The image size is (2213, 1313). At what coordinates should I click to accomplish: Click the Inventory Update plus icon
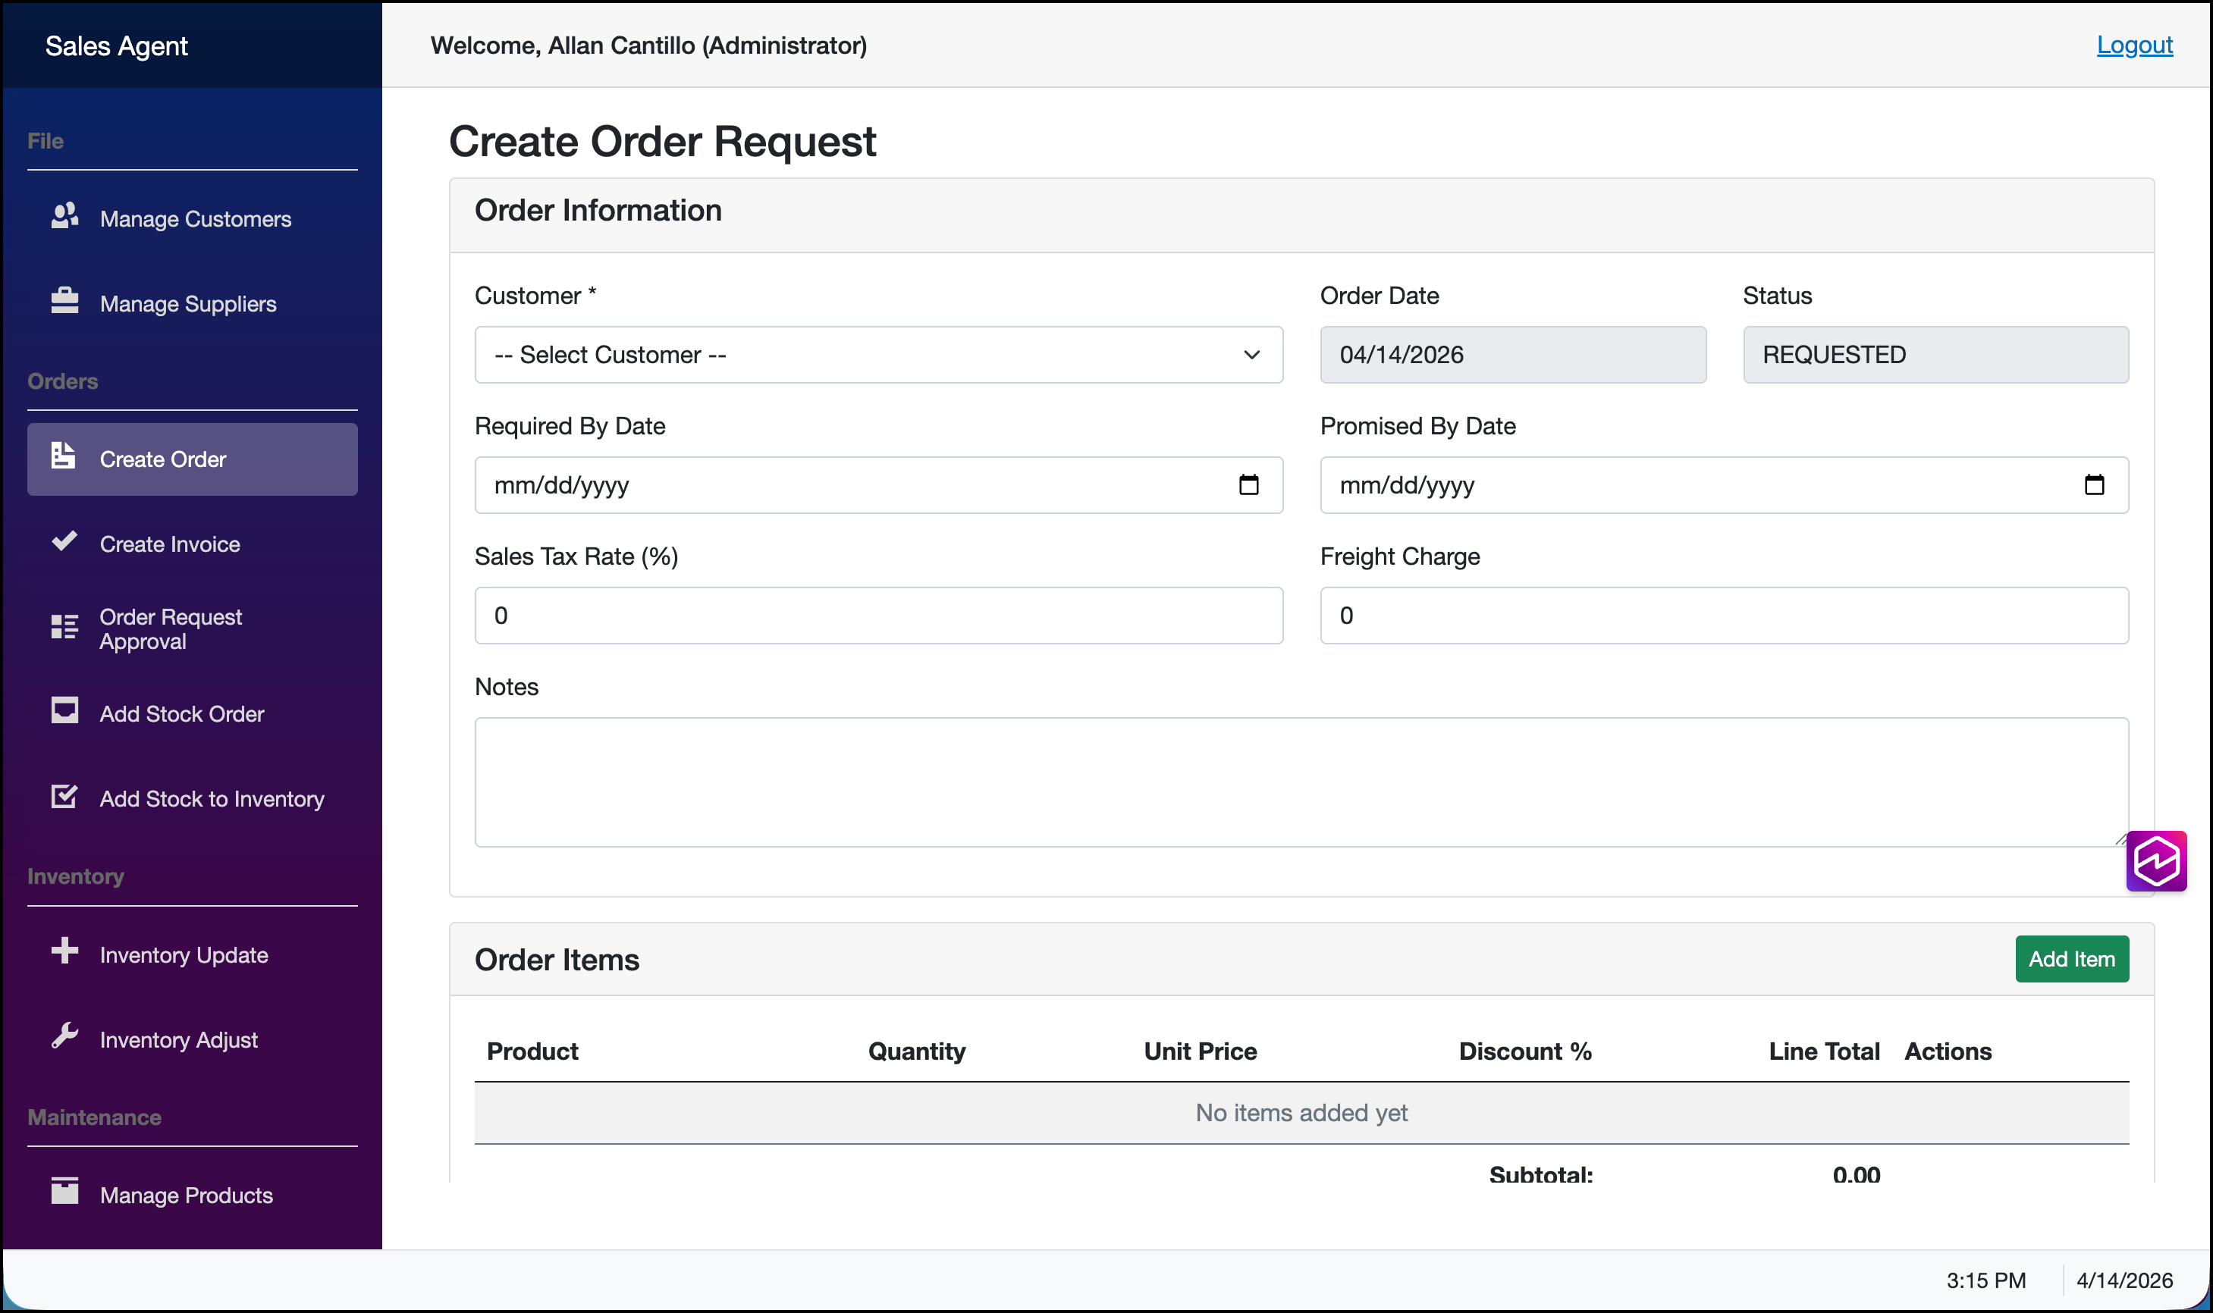pyautogui.click(x=64, y=952)
